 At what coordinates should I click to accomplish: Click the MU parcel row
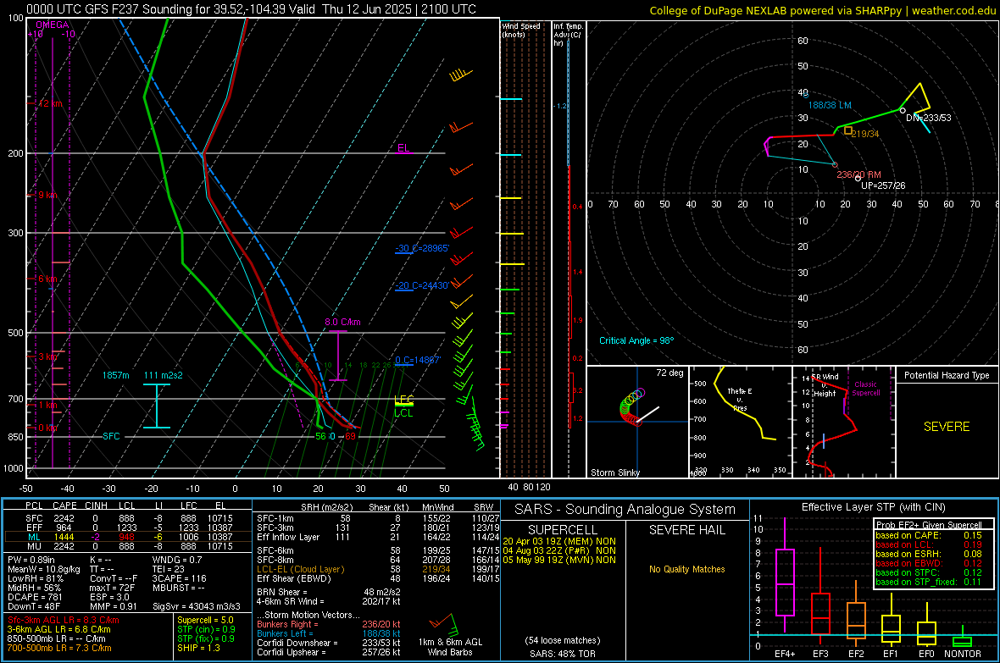click(128, 546)
